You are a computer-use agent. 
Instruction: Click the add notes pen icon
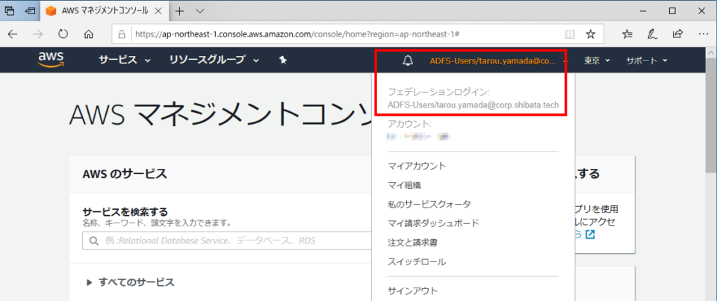coord(653,34)
